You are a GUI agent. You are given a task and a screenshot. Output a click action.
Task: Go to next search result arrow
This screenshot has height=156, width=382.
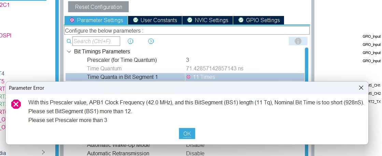(x=151, y=41)
